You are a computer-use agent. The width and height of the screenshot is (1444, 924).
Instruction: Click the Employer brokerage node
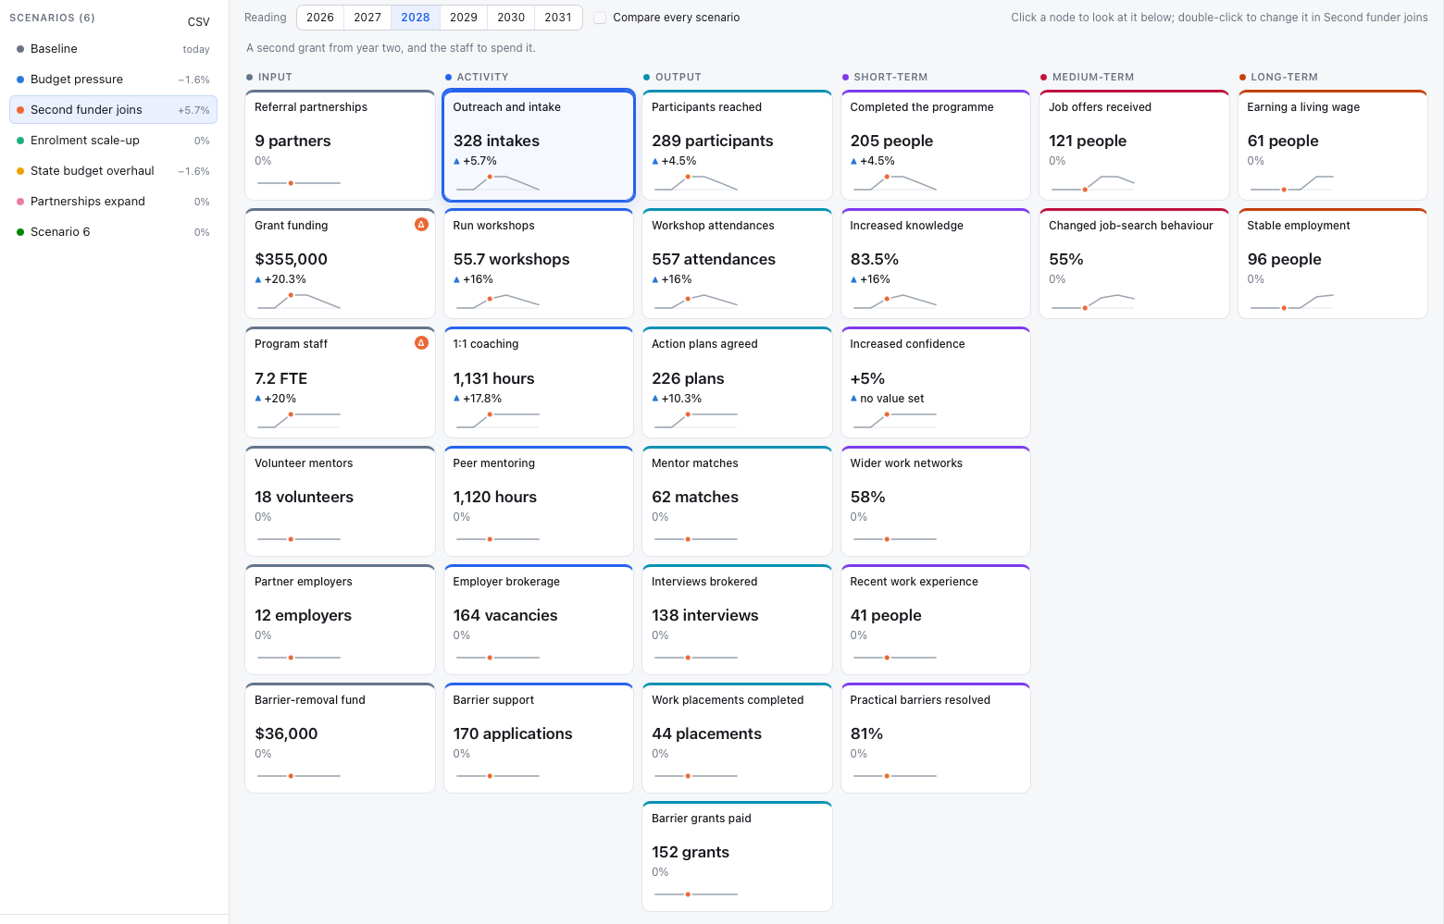pos(539,620)
